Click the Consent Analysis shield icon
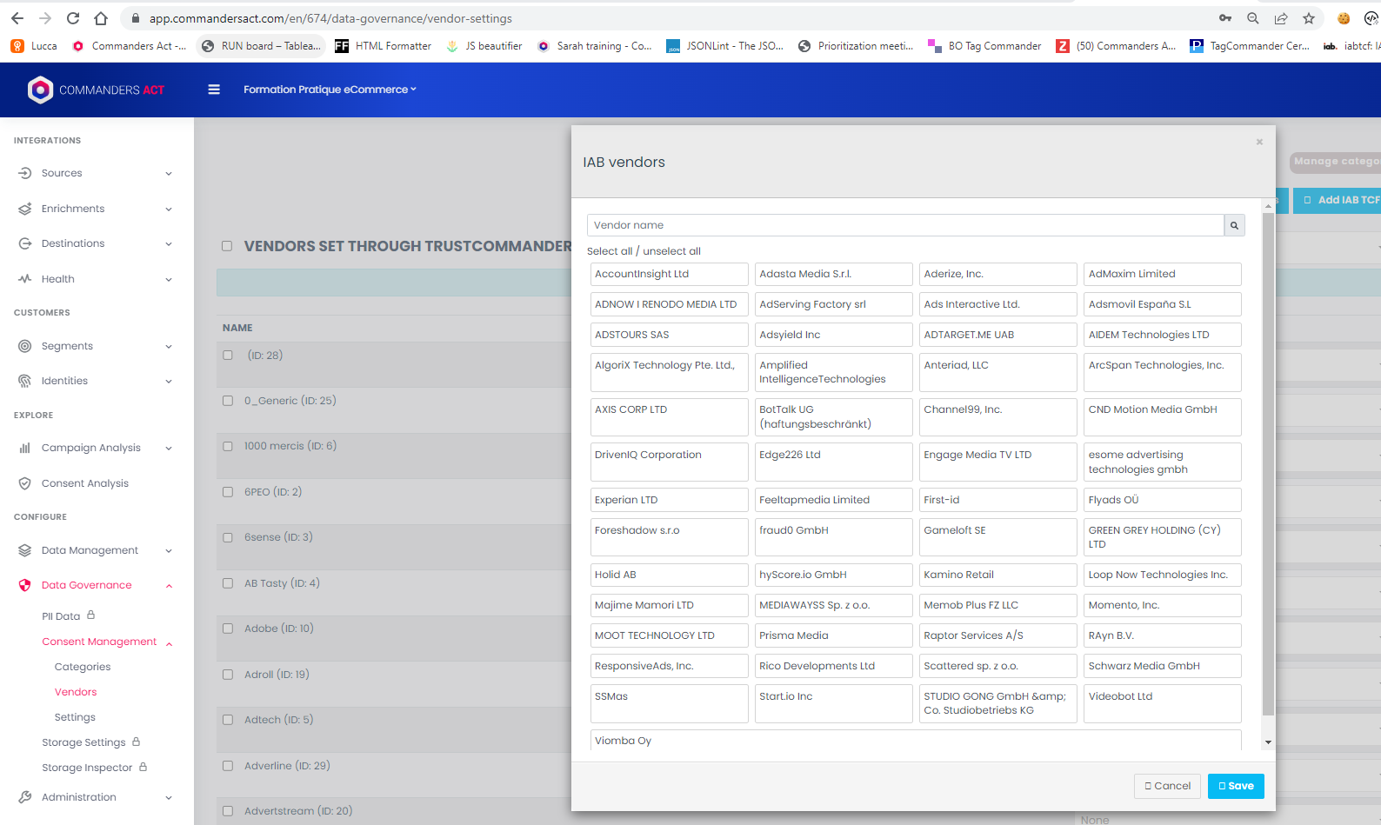 [25, 483]
